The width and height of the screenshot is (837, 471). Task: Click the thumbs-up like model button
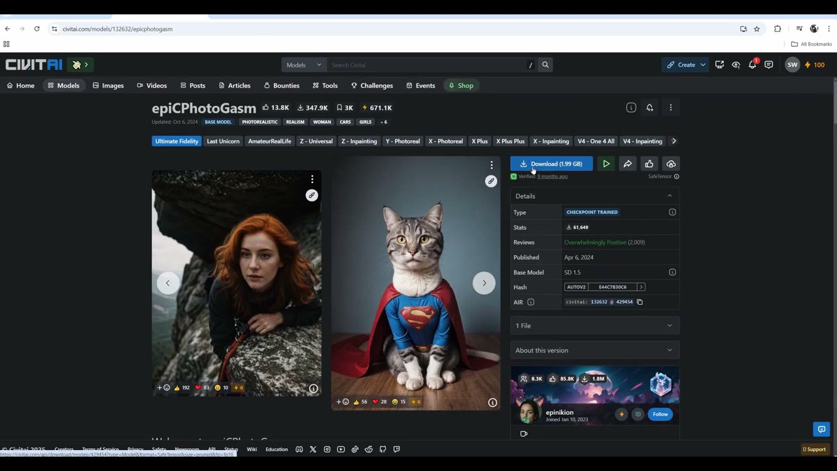649,164
